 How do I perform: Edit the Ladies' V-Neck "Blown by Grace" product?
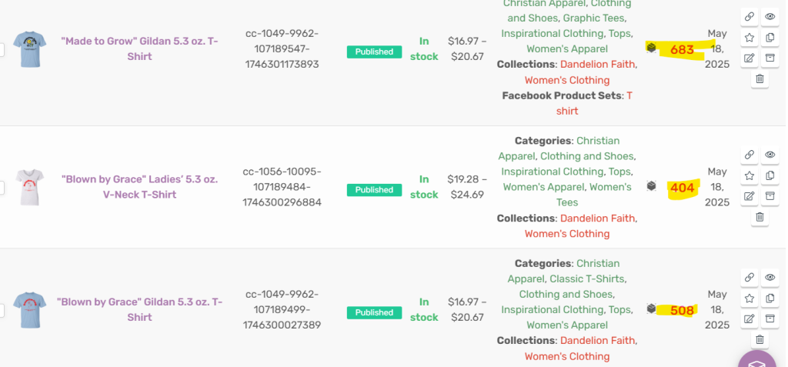click(x=750, y=196)
